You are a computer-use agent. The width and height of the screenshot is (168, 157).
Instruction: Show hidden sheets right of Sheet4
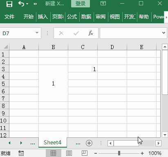coord(78,144)
